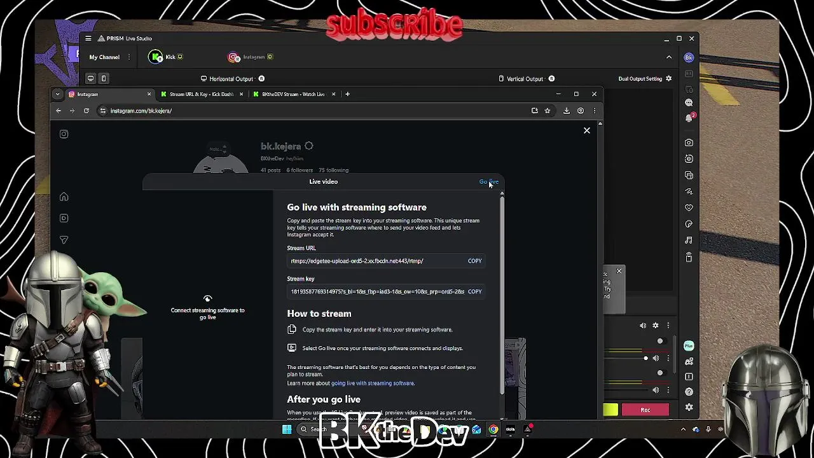Open Chrome from the taskbar
Viewport: 814px width, 458px height.
coord(493,429)
